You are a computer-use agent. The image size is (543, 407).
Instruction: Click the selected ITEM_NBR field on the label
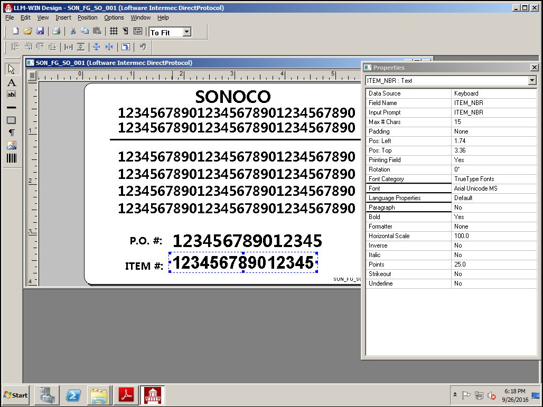pos(243,263)
